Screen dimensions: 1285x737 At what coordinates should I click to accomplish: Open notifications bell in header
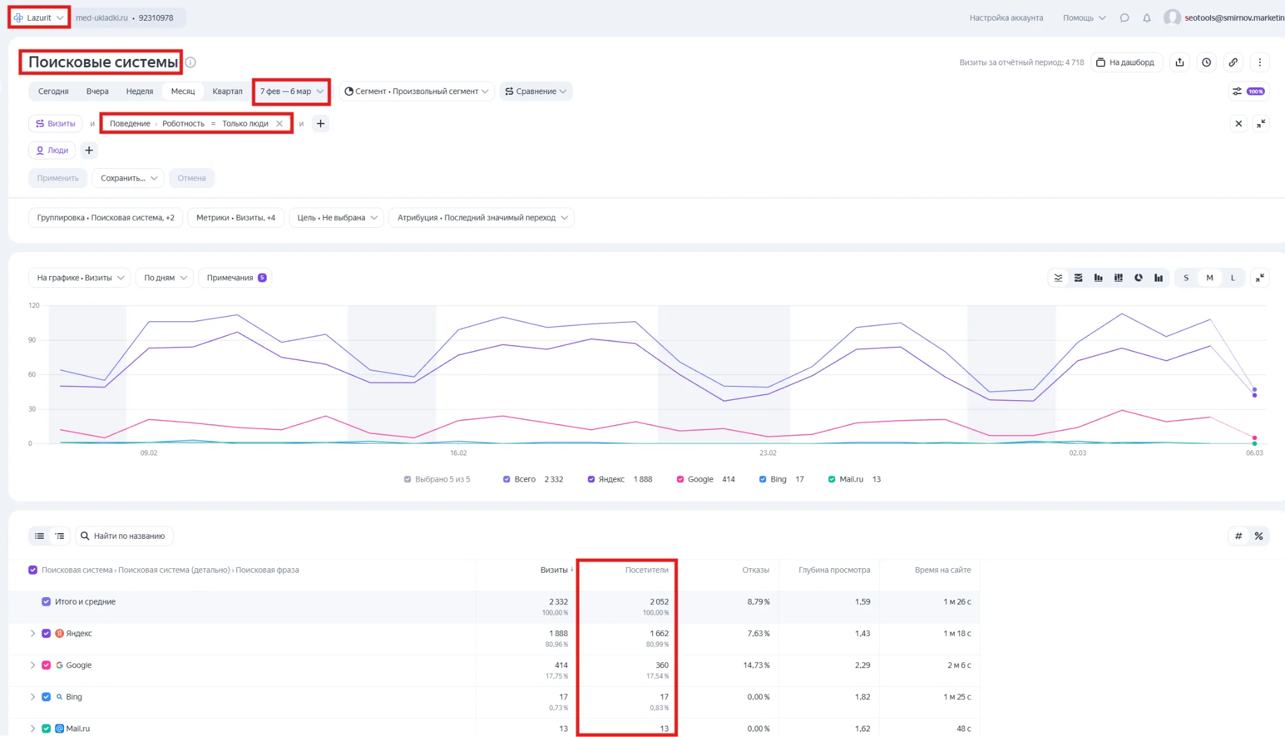pos(1146,18)
